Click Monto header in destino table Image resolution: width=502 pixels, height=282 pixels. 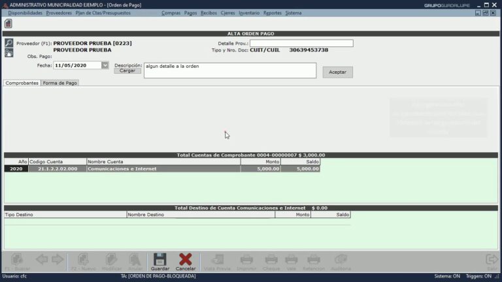point(293,215)
